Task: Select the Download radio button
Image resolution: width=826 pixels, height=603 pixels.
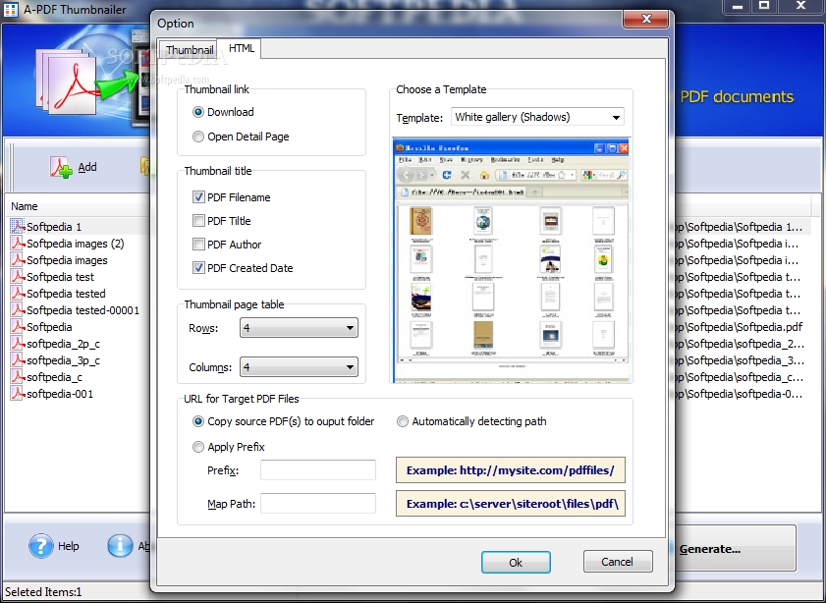Action: click(198, 112)
